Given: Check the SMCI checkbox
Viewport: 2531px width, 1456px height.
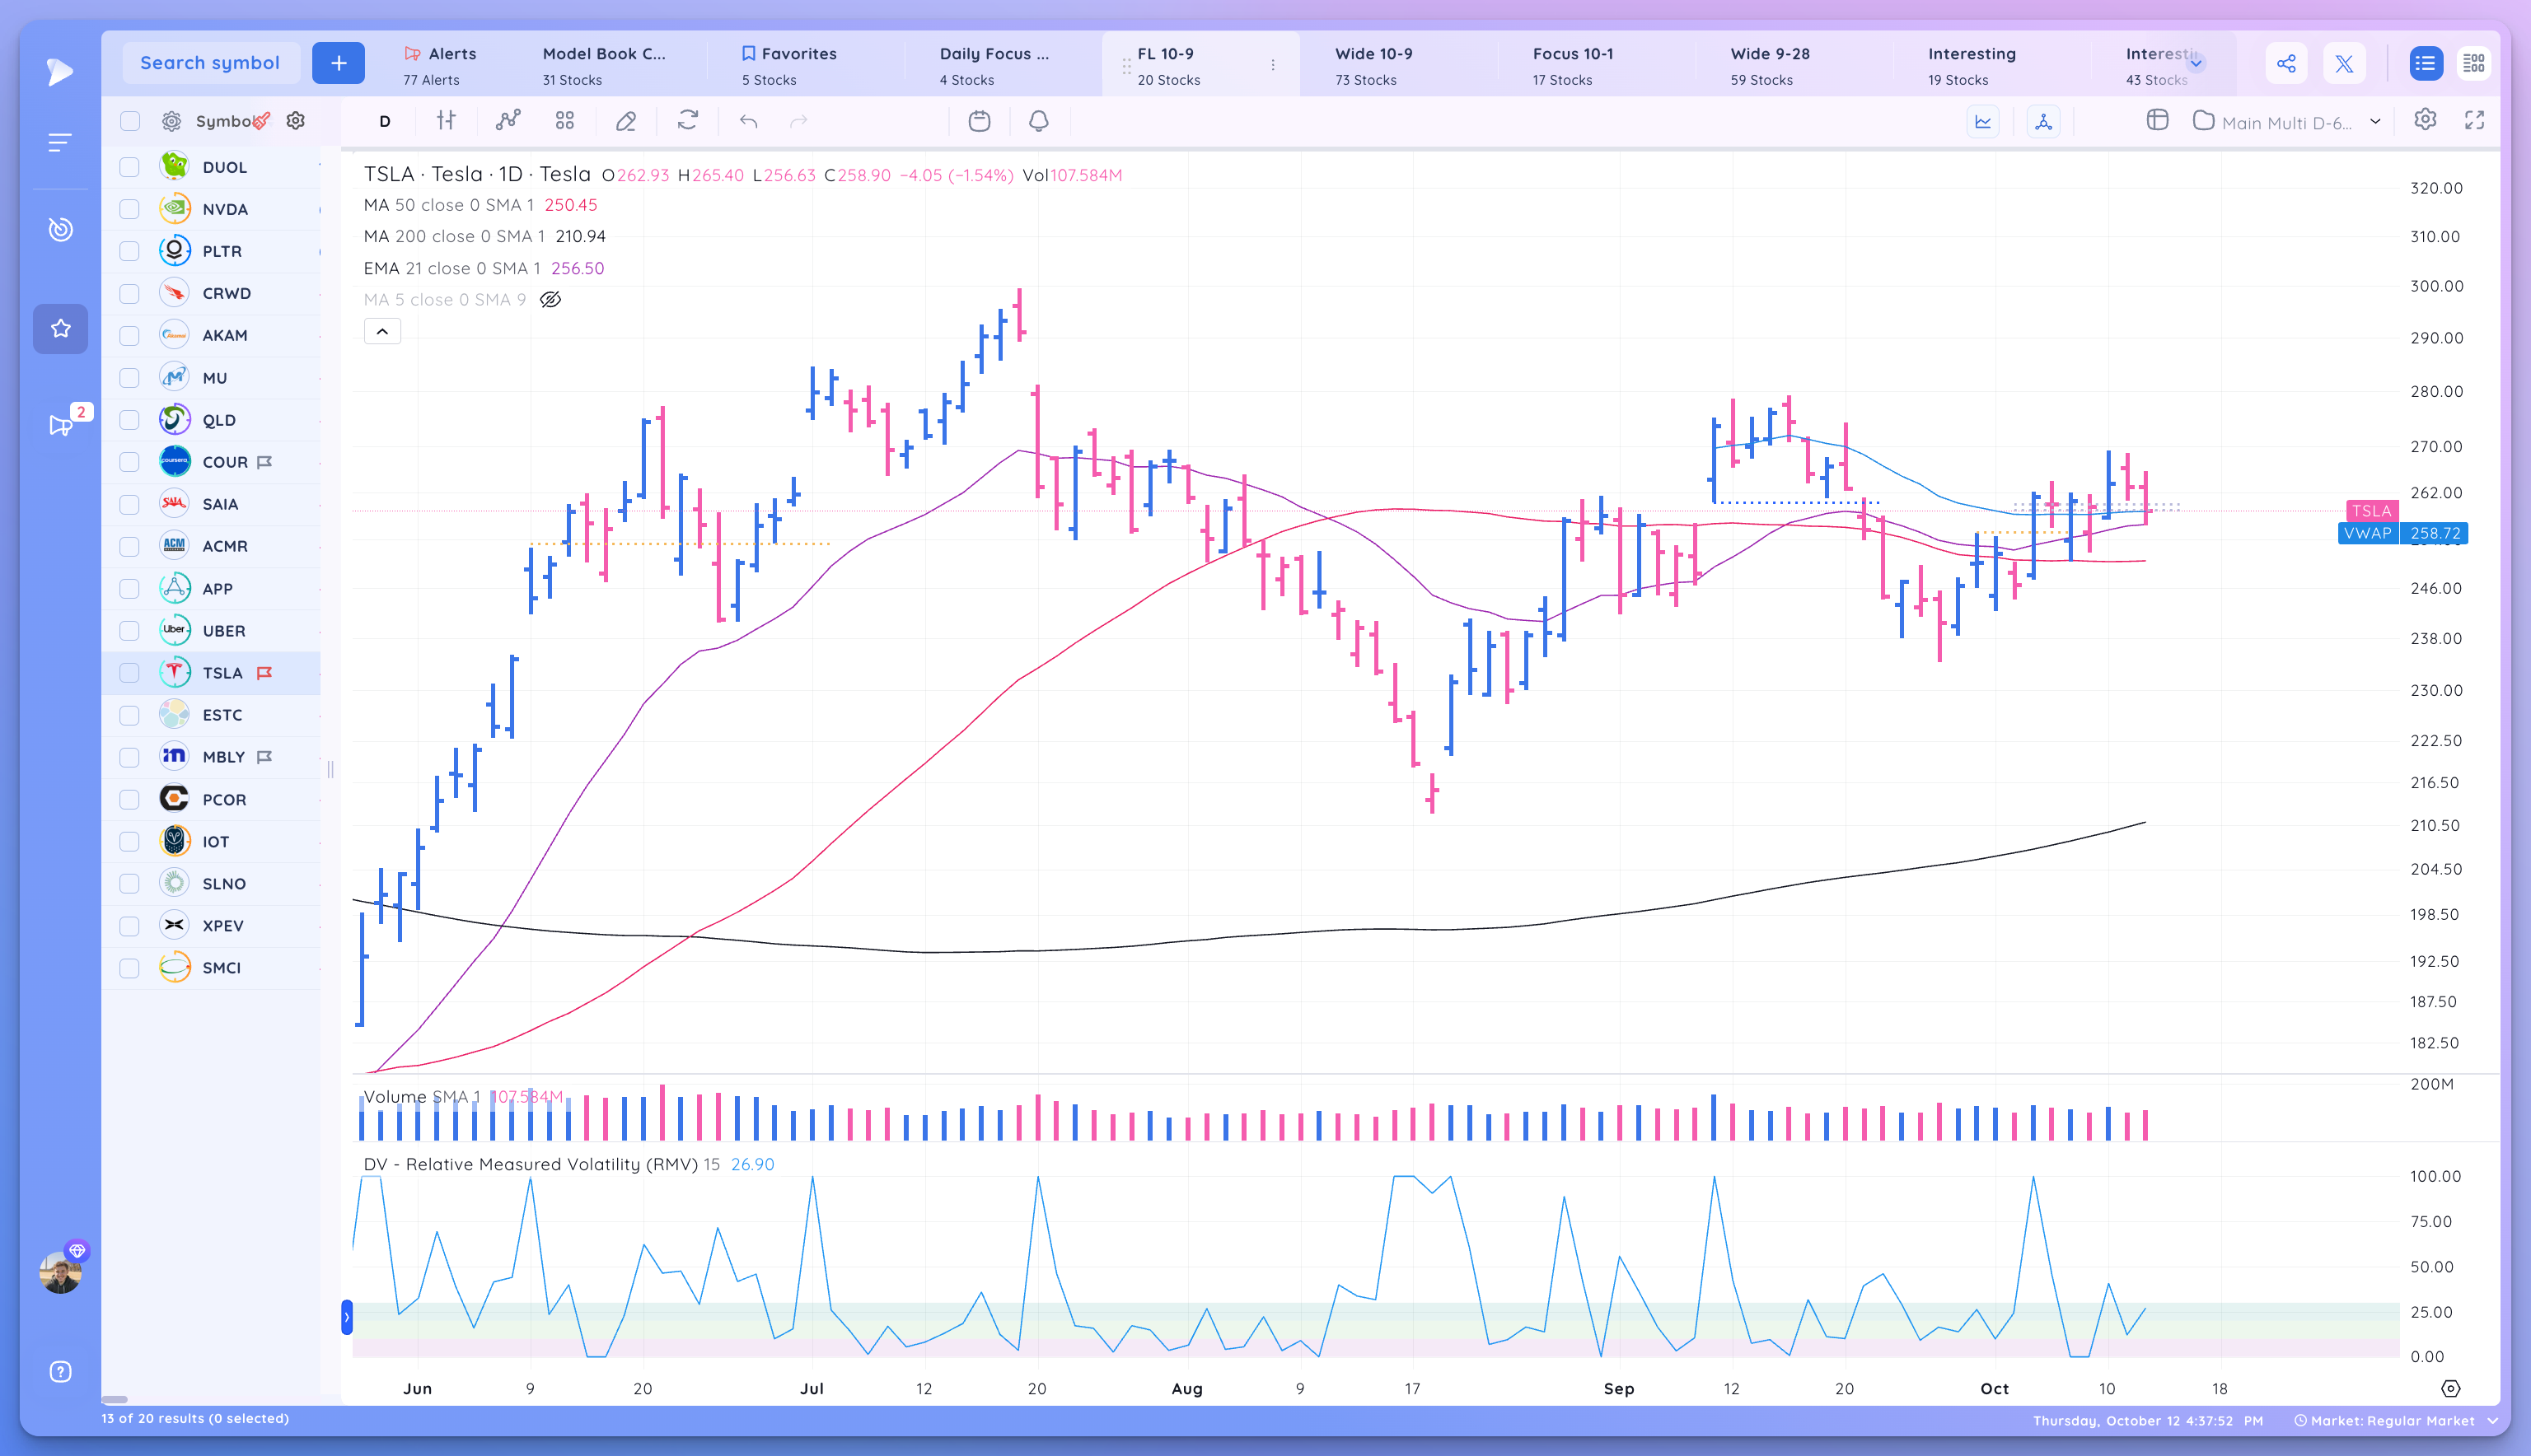Looking at the screenshot, I should pos(129,968).
